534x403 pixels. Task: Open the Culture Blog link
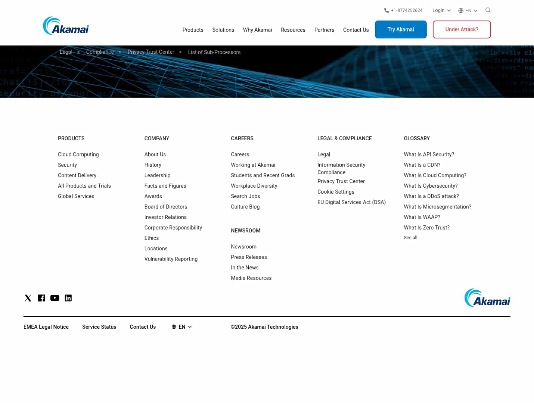click(x=245, y=207)
